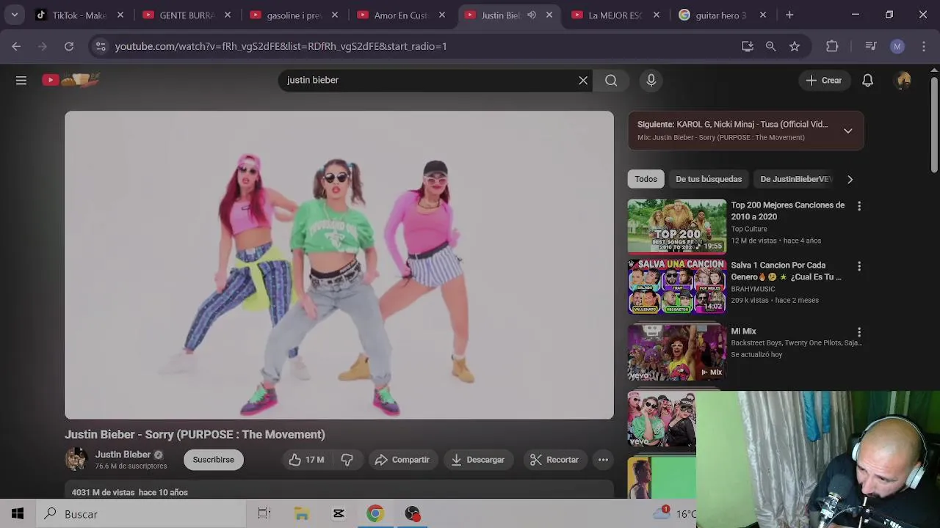The image size is (940, 528).
Task: Dislike the video with thumbs down
Action: [x=347, y=460]
